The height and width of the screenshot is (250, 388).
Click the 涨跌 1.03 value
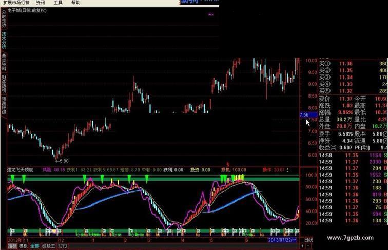coord(347,106)
